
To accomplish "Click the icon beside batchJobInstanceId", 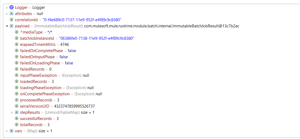I will (17, 38).
